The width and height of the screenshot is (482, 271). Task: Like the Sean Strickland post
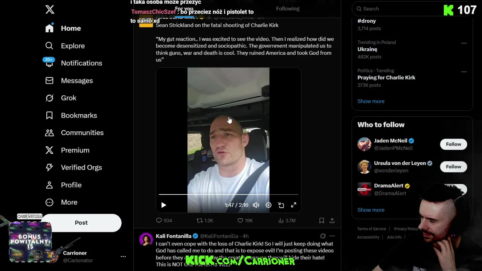(x=245, y=221)
